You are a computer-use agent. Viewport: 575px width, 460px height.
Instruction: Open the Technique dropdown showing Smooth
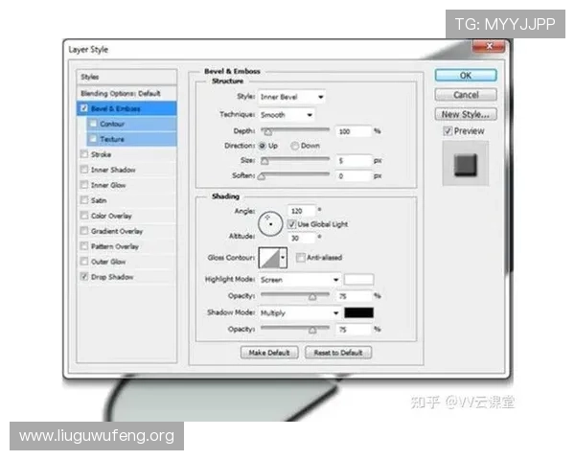(287, 115)
